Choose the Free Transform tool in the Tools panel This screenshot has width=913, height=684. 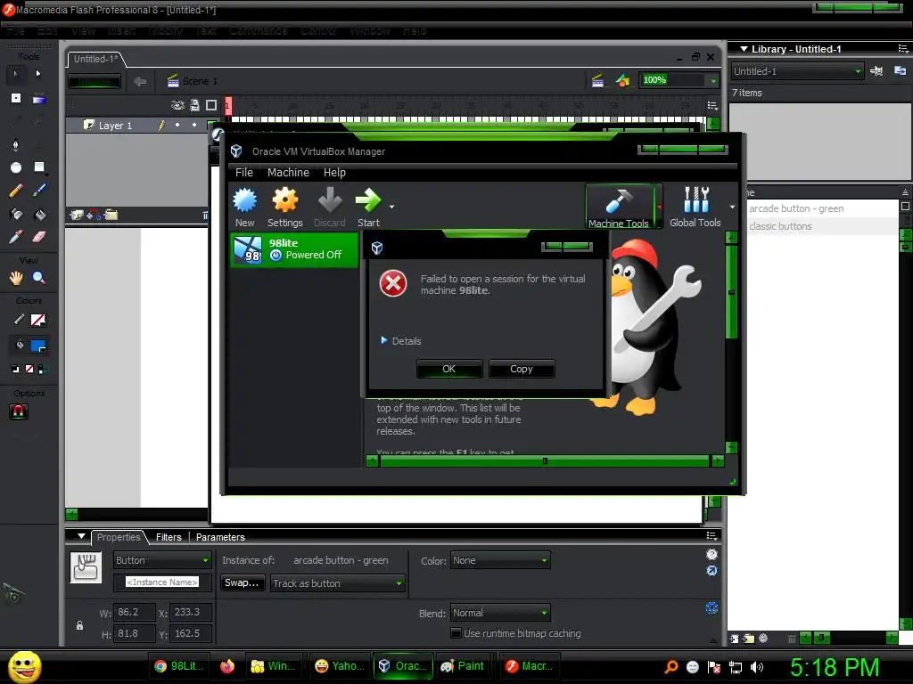coord(16,98)
